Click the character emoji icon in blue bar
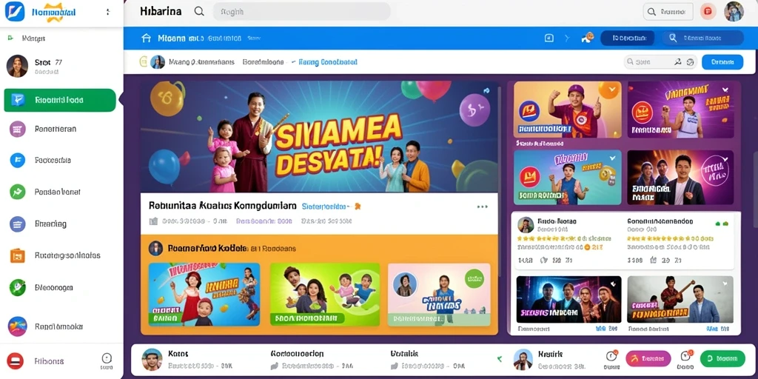This screenshot has width=758, height=379. point(588,38)
